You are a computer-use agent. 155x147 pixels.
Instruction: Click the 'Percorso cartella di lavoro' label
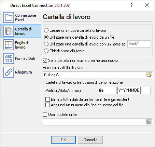tap(64, 68)
